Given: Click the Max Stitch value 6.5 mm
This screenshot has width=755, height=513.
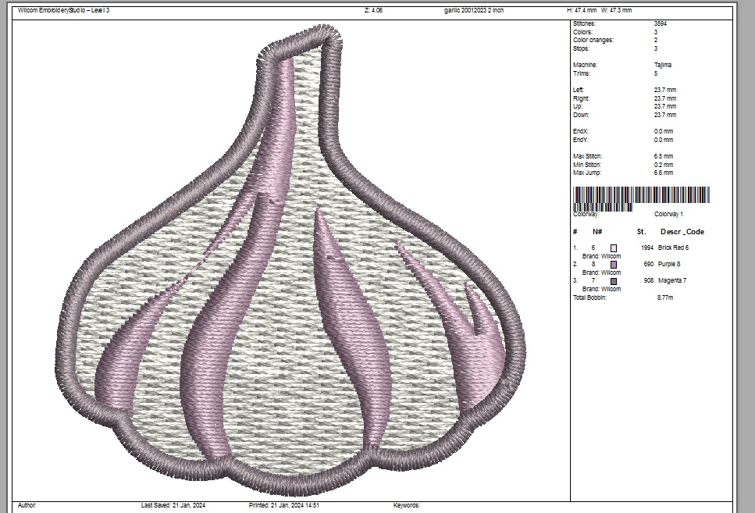Looking at the screenshot, I should point(664,156).
